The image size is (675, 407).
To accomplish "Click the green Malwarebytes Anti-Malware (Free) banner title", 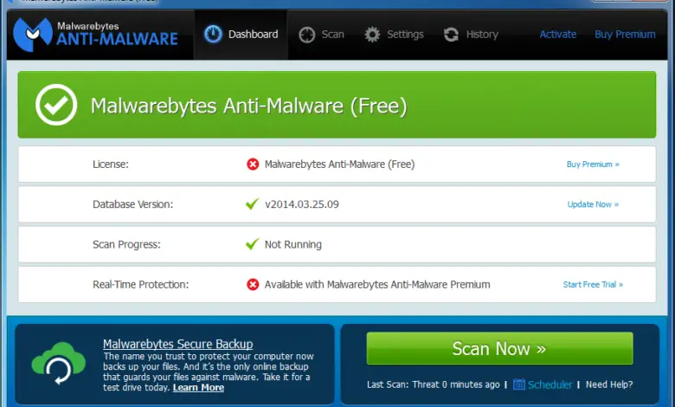I will (249, 106).
